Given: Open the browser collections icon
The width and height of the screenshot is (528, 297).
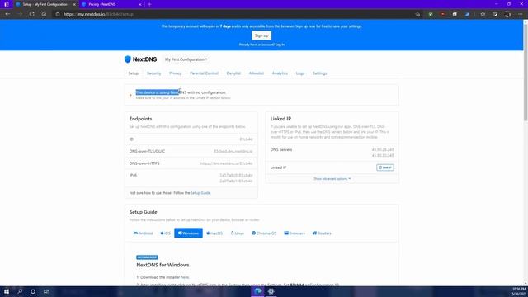Looking at the screenshot, I should [x=495, y=14].
